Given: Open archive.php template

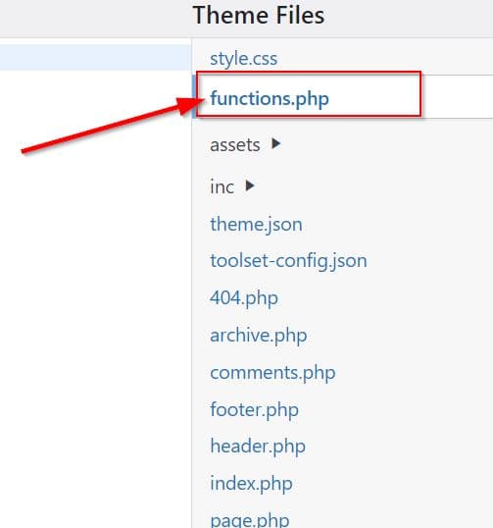Looking at the screenshot, I should [x=259, y=336].
